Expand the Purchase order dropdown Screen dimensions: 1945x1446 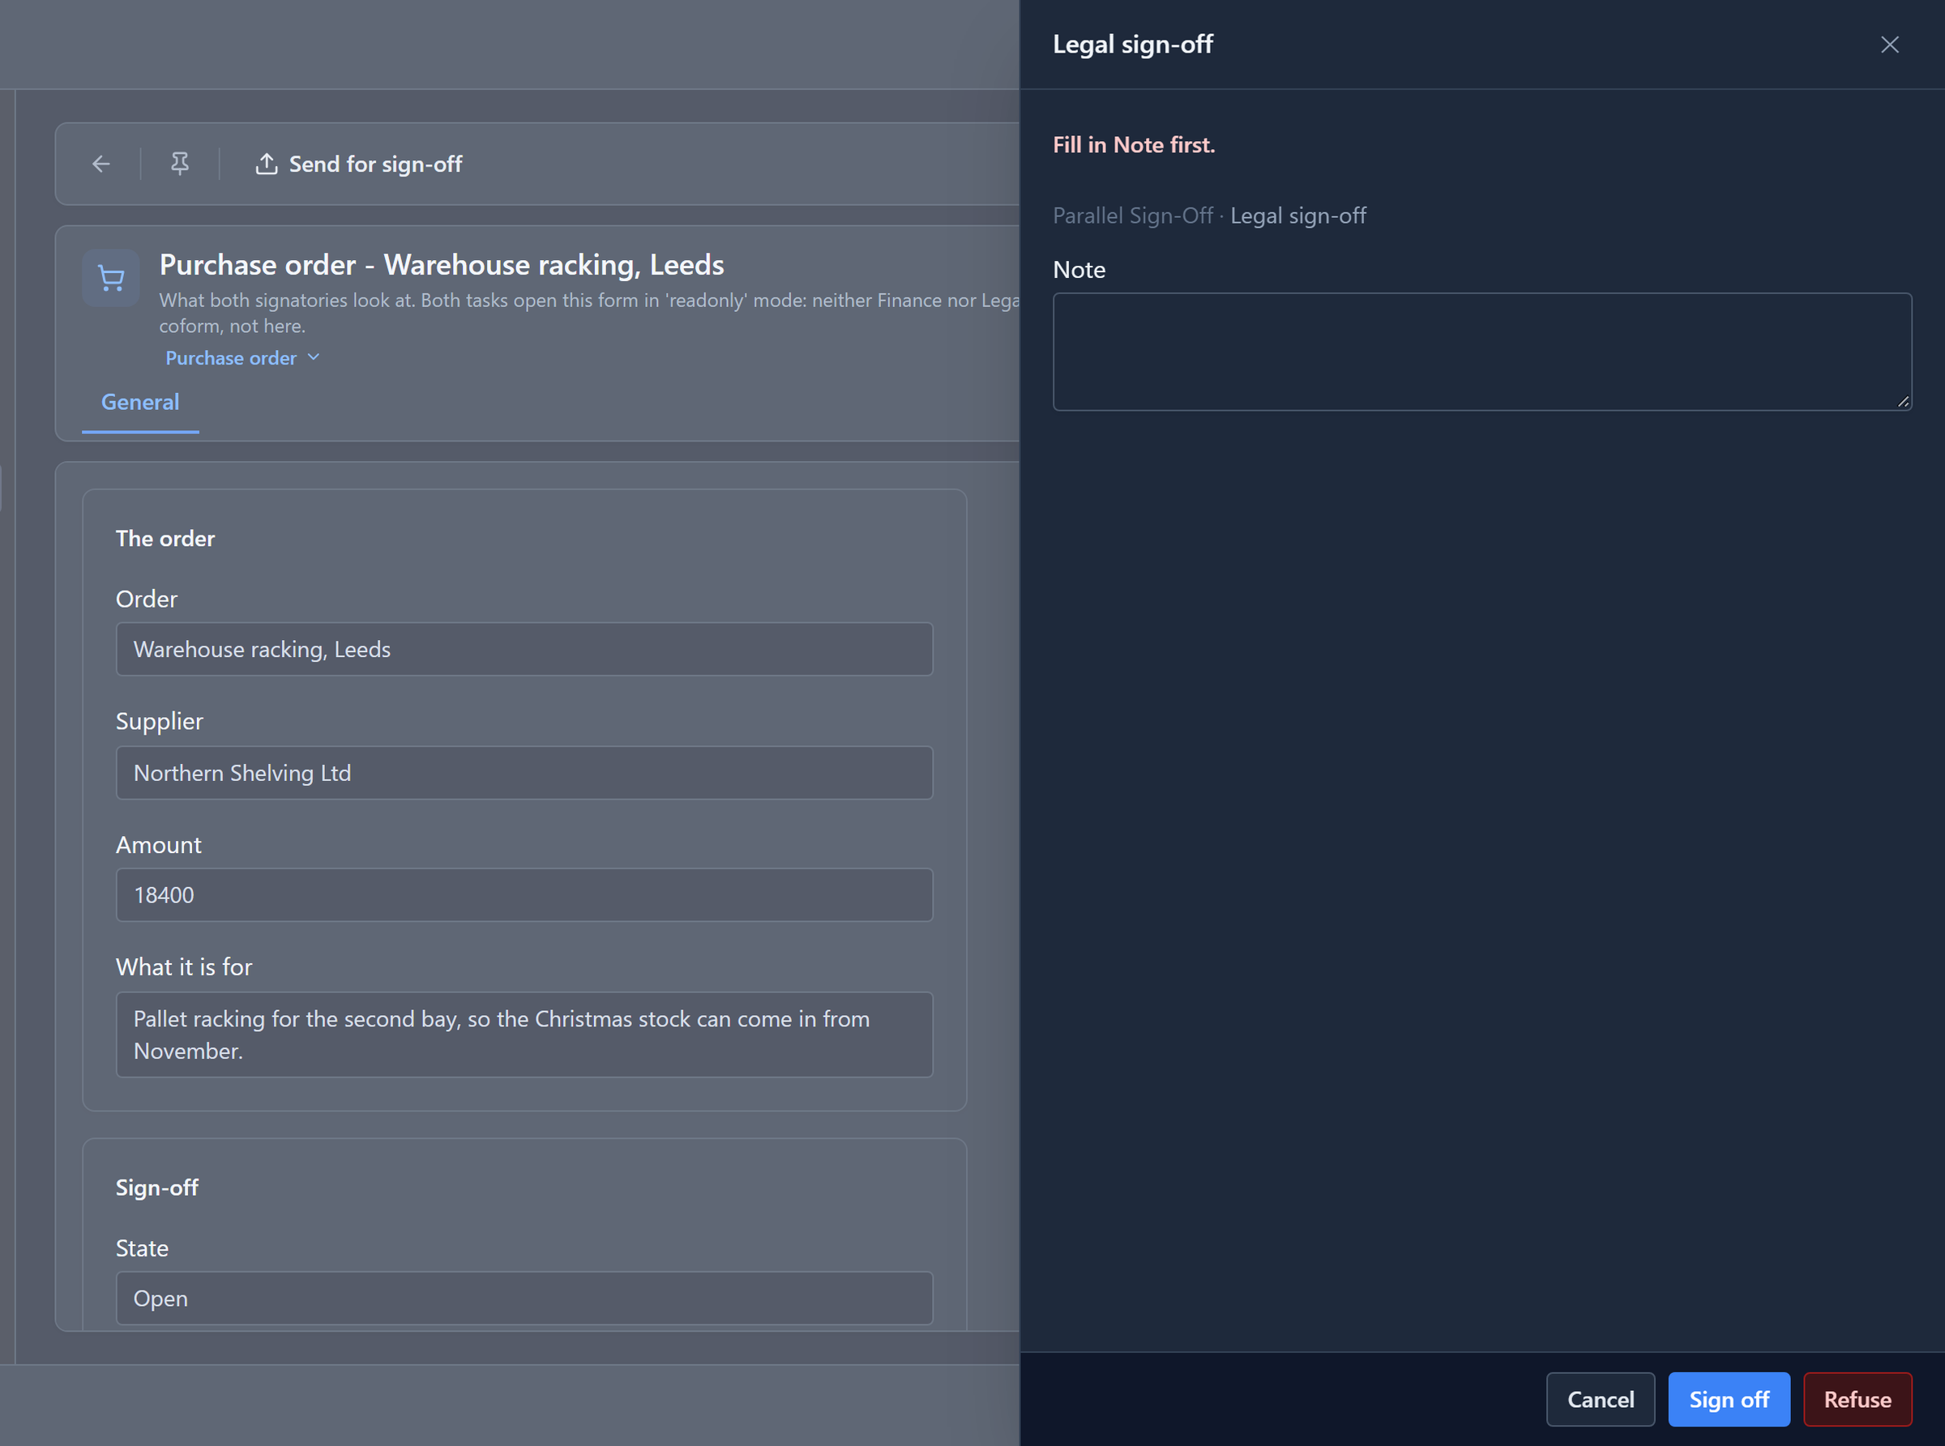point(242,358)
